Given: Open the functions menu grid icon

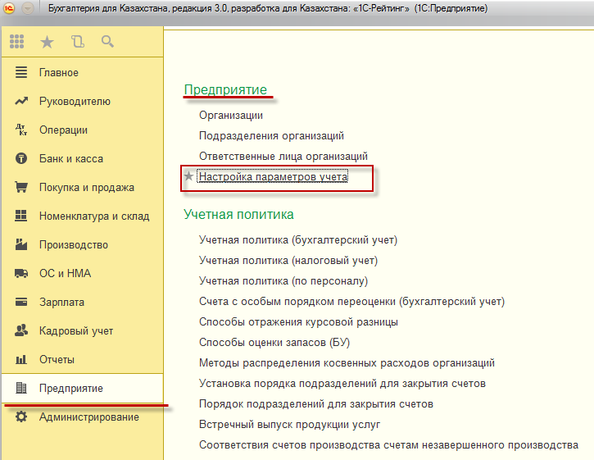Looking at the screenshot, I should coord(16,42).
